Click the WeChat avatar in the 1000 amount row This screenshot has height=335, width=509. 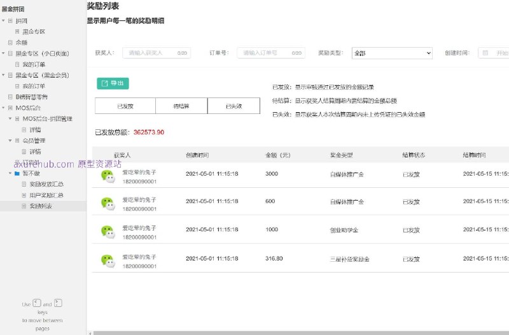pos(108,232)
